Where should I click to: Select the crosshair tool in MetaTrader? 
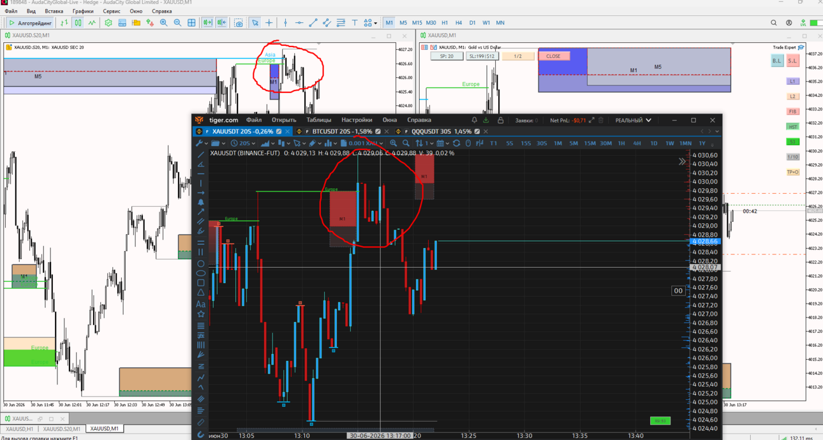(269, 23)
